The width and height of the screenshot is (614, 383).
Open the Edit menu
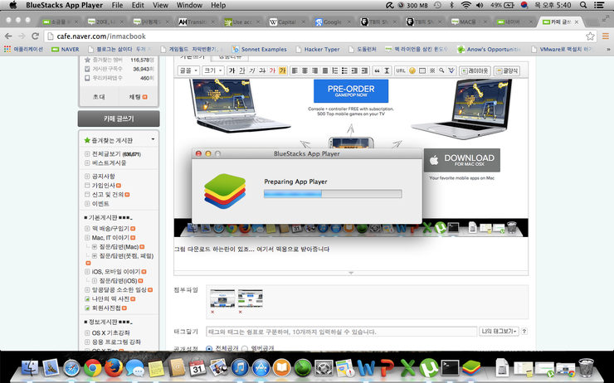138,5
